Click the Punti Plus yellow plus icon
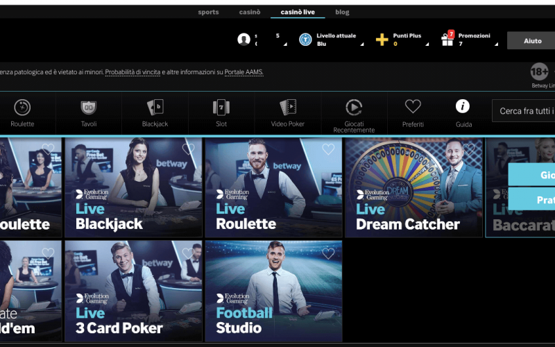The height and width of the screenshot is (347, 555). (x=382, y=40)
